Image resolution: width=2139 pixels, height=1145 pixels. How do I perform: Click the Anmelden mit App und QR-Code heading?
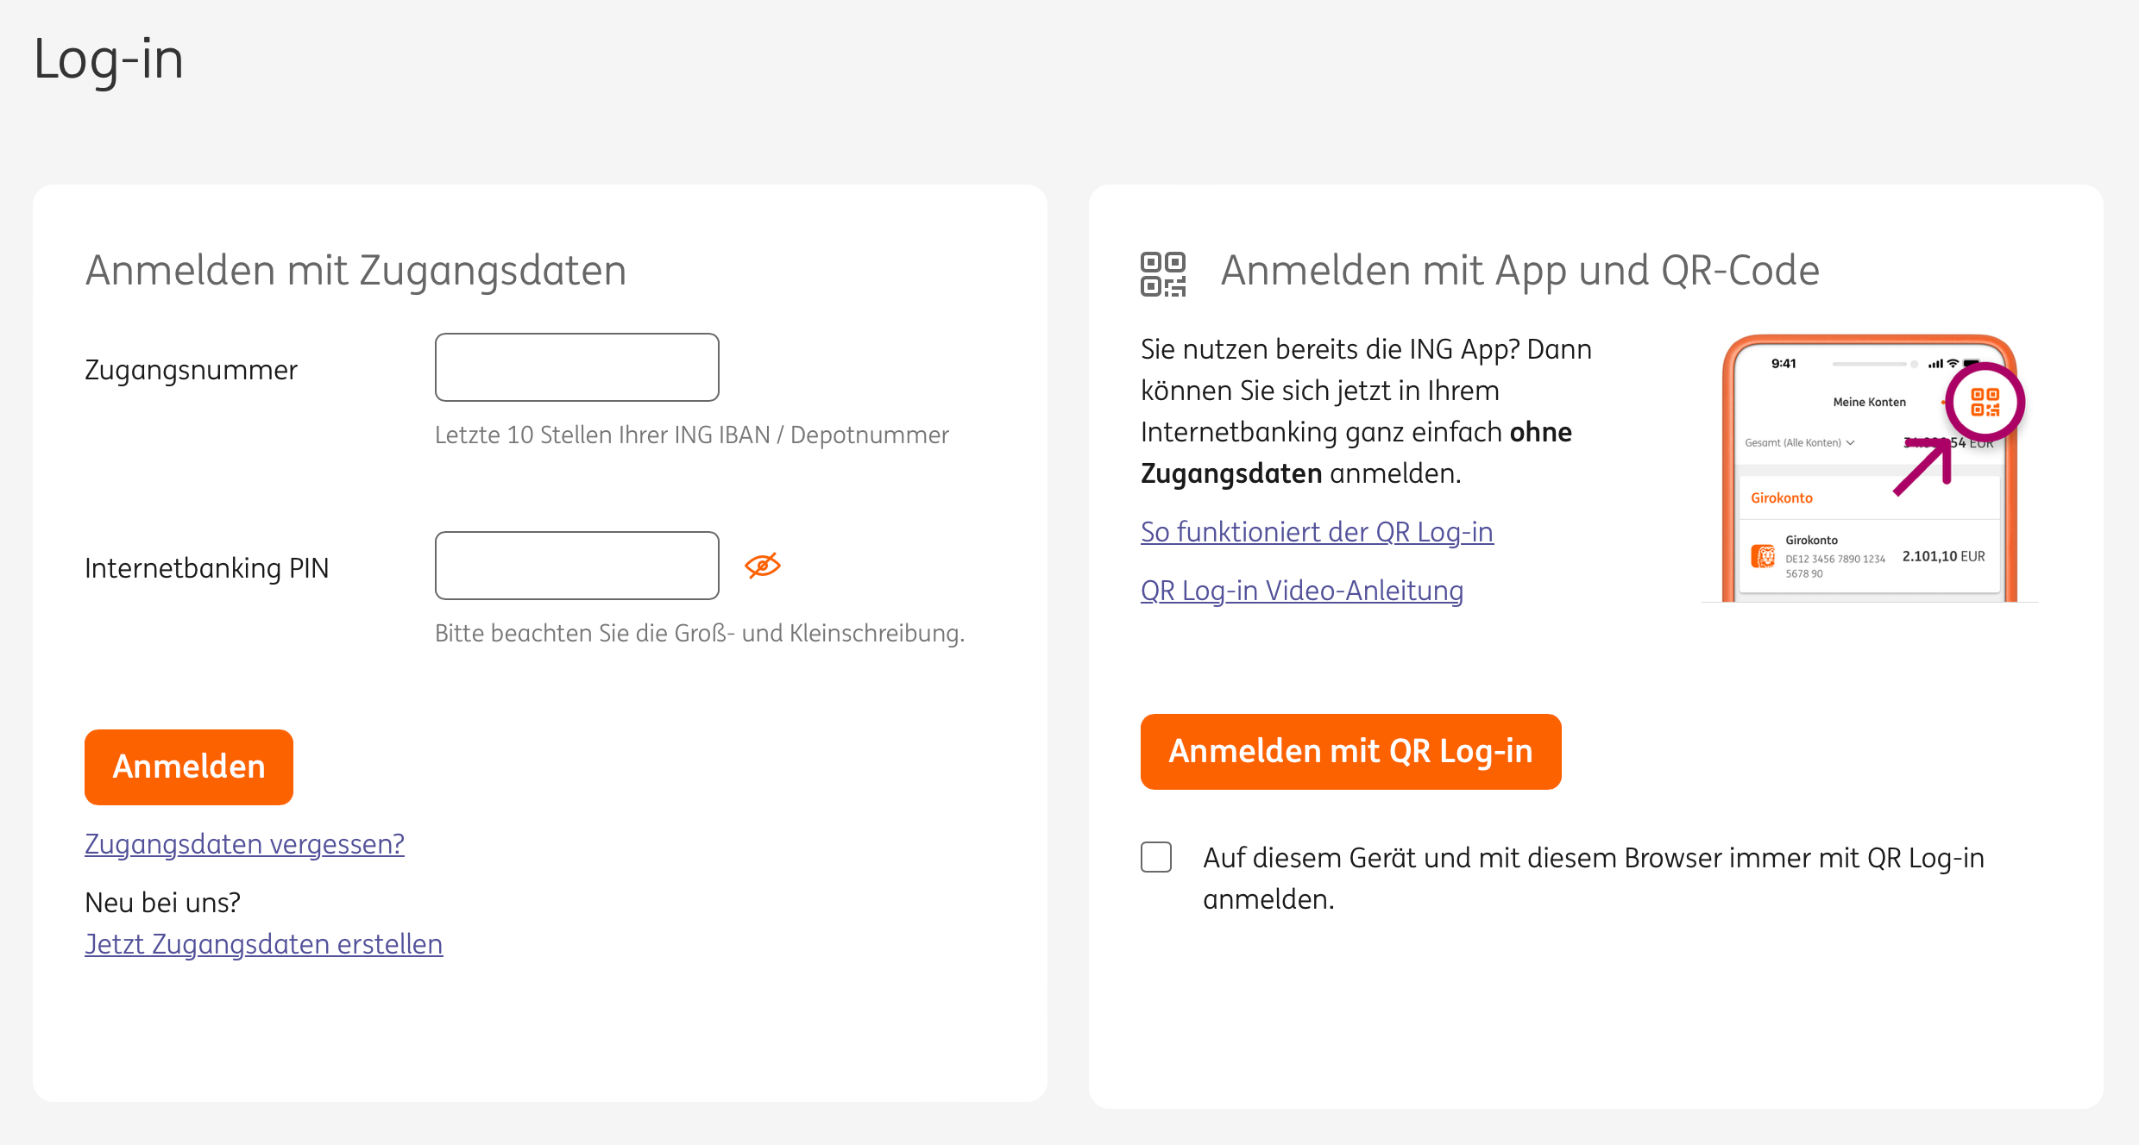(1519, 271)
